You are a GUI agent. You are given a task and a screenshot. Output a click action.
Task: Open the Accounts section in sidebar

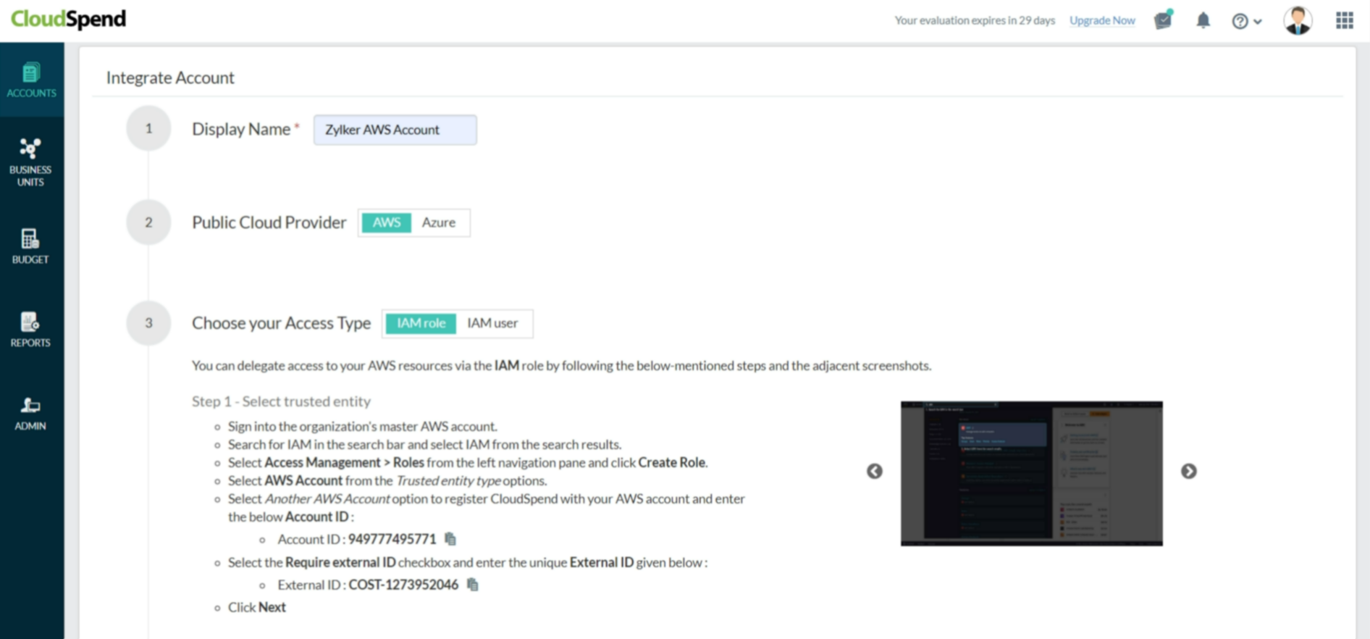click(31, 80)
